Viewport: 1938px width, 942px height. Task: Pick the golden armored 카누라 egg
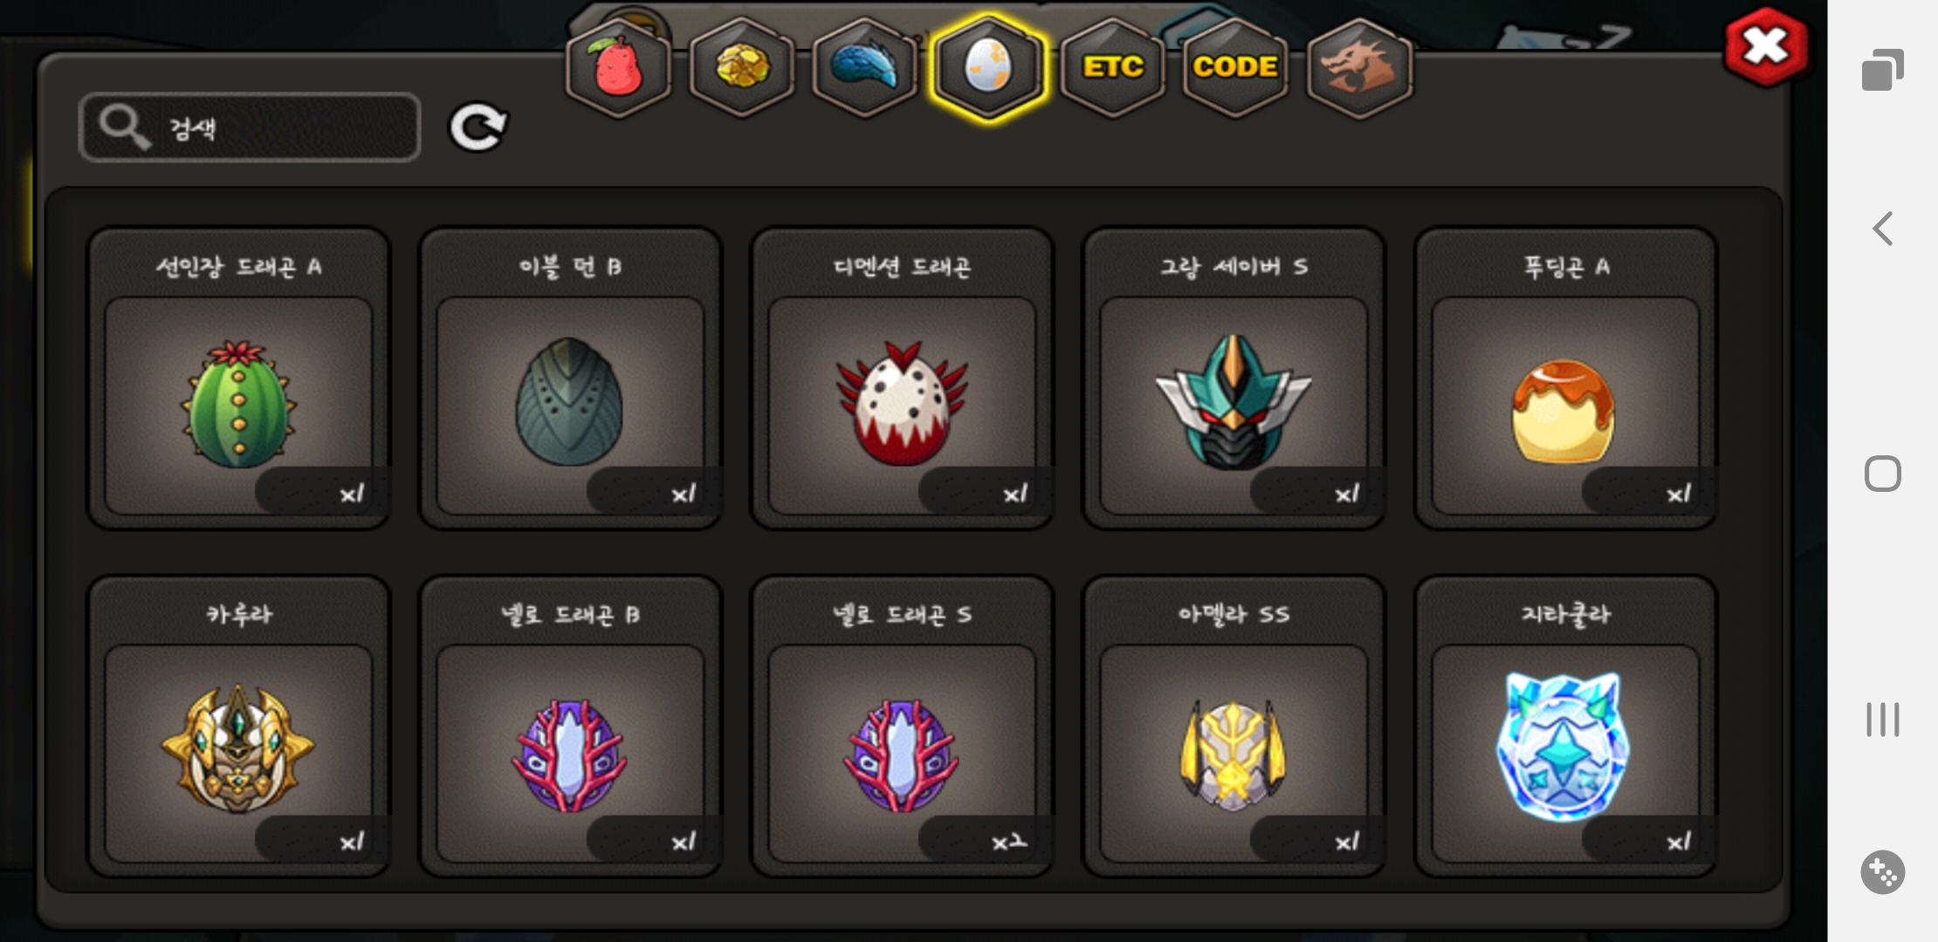(x=238, y=727)
